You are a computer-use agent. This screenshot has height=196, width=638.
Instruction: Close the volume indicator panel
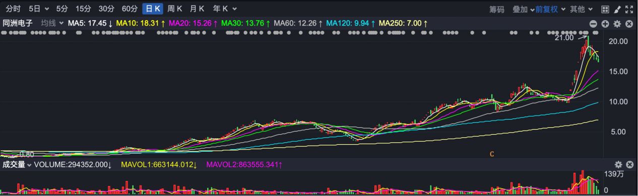click(629, 164)
